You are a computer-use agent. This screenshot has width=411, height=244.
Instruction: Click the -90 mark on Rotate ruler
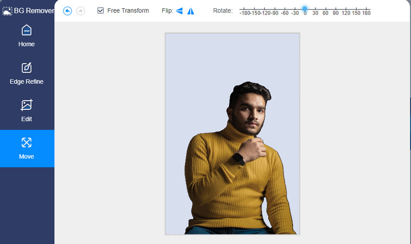(x=274, y=13)
